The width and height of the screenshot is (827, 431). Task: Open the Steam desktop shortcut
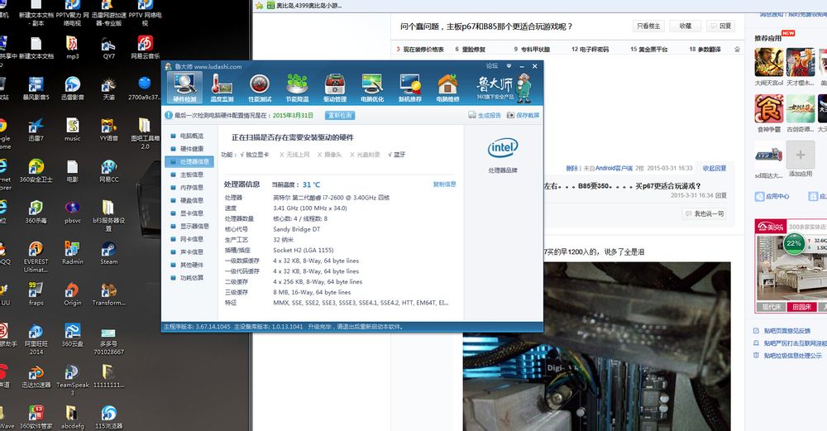108,252
